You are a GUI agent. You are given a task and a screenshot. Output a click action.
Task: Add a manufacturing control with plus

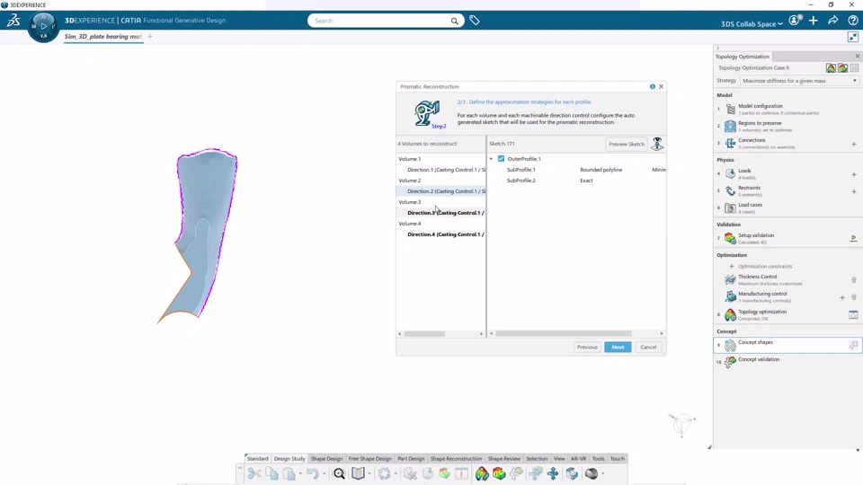click(x=842, y=297)
